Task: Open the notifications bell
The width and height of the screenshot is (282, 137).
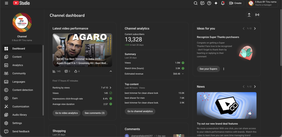Action: click(x=223, y=3)
